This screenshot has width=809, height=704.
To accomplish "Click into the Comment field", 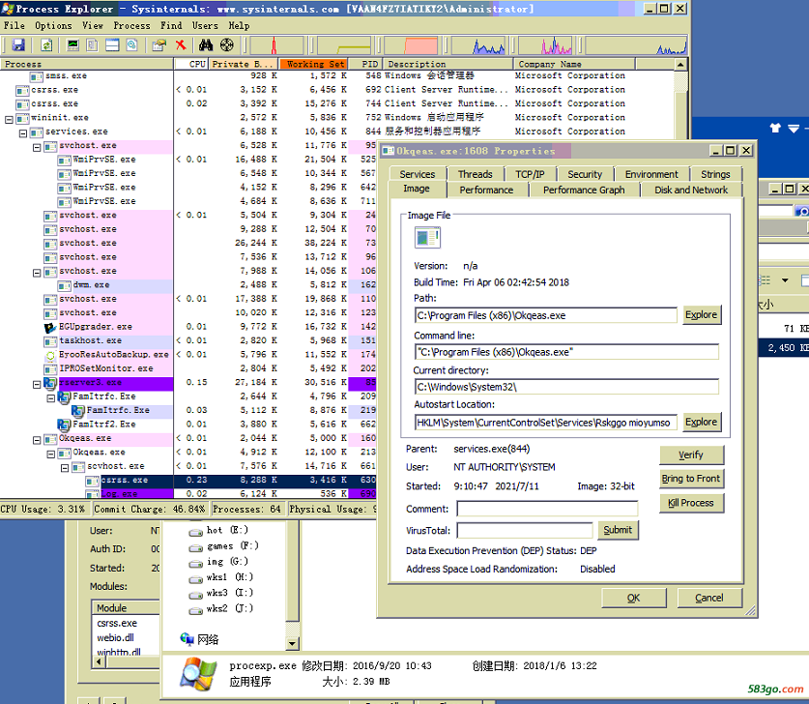I will click(547, 509).
